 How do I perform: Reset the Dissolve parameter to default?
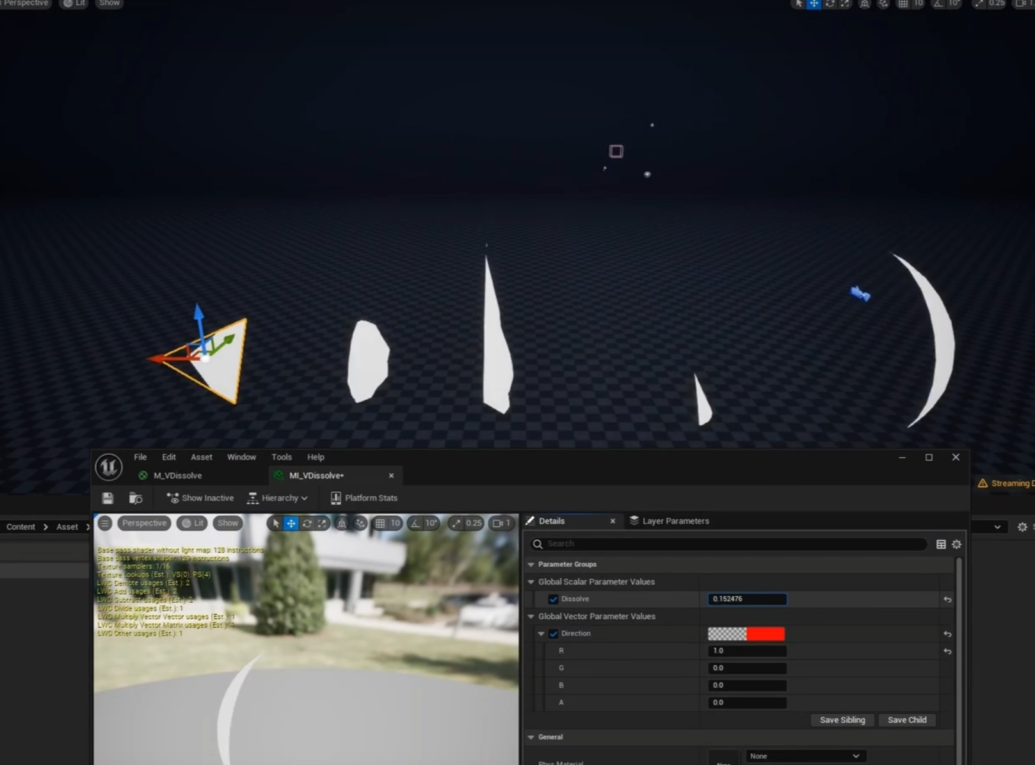947,599
